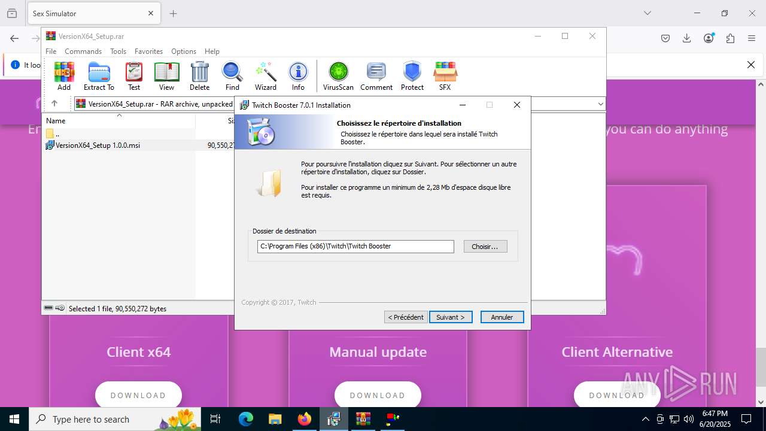Open the File menu in WinRAR

(51, 51)
